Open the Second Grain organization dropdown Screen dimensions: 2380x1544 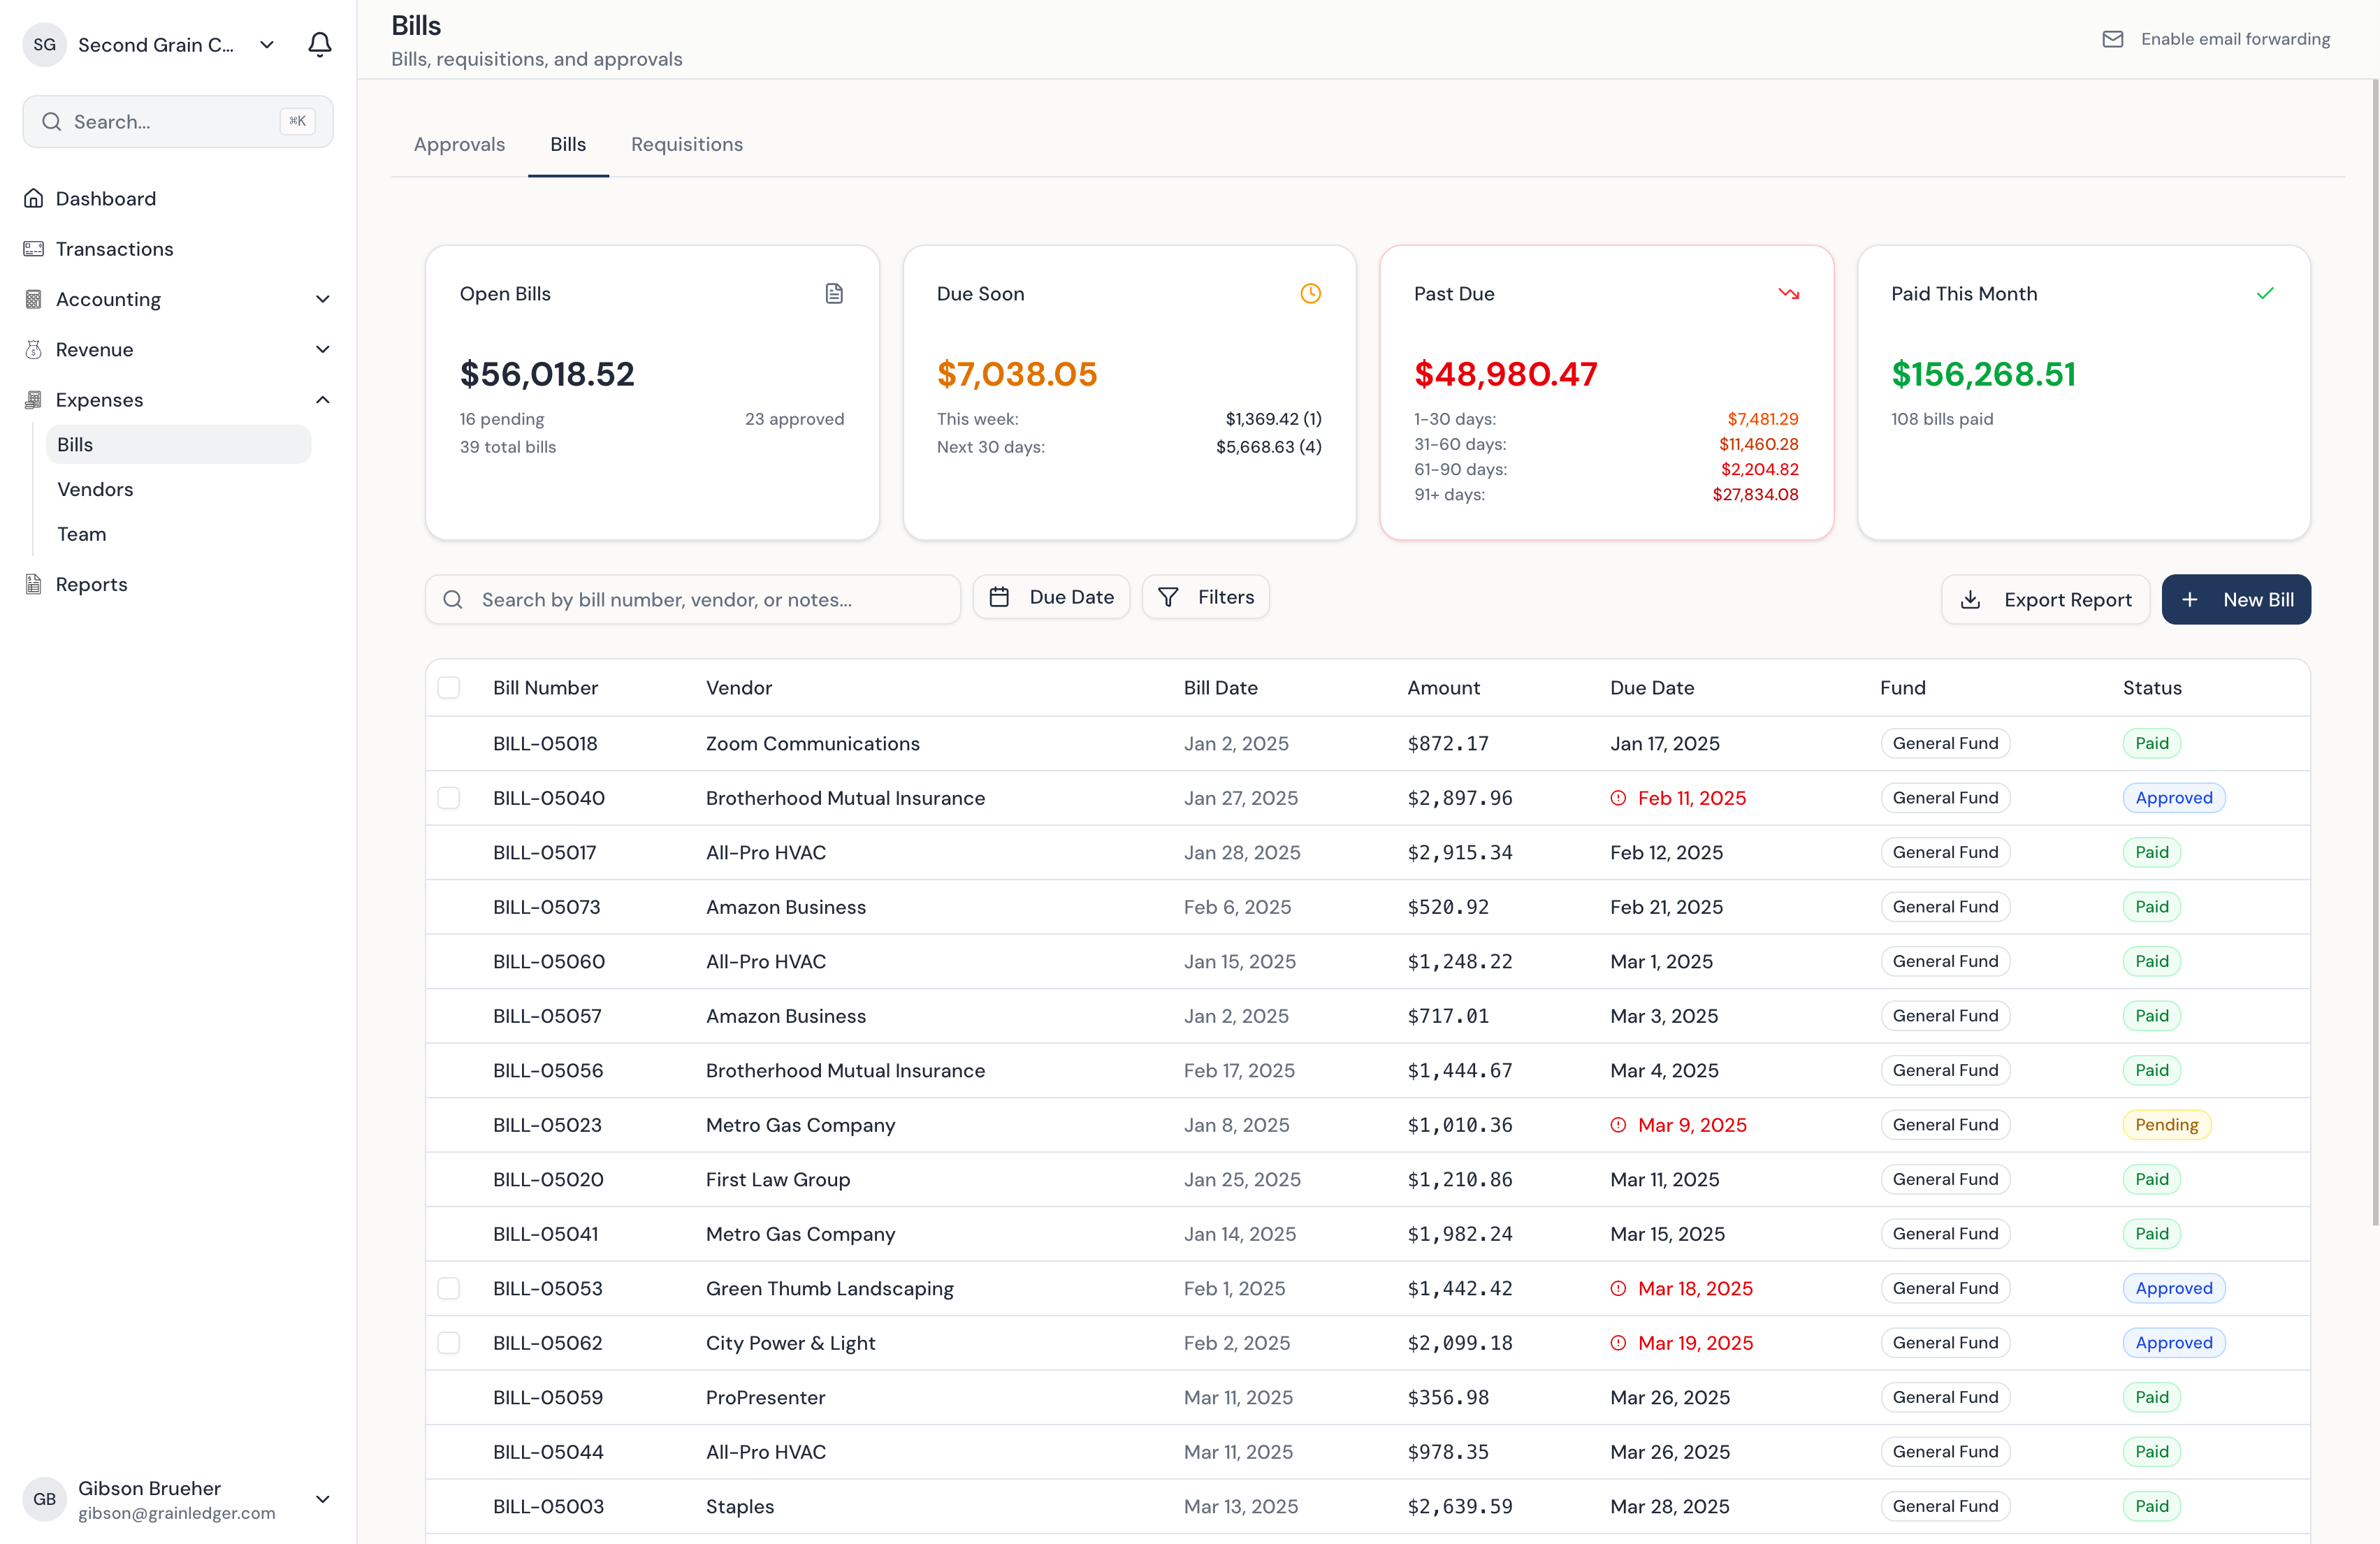point(267,44)
